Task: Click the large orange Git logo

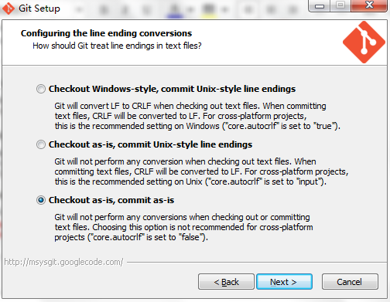Action: [x=364, y=42]
